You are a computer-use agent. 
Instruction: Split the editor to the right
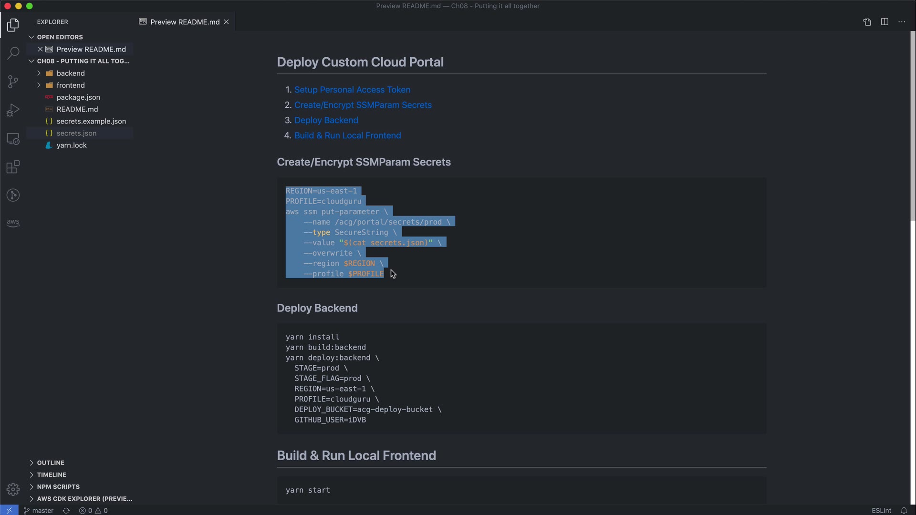(885, 22)
